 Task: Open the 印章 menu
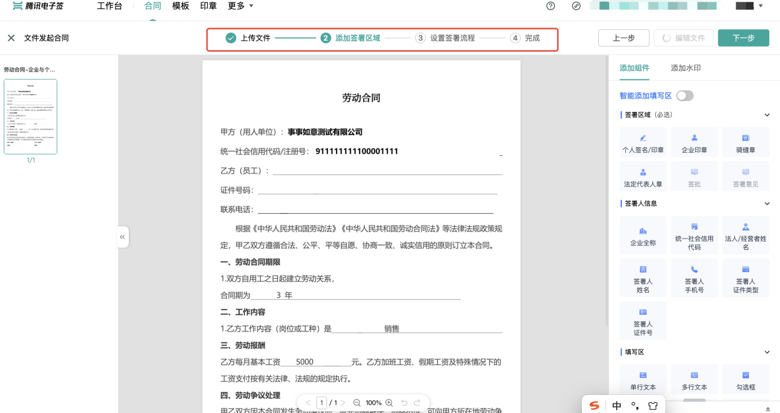coord(209,6)
